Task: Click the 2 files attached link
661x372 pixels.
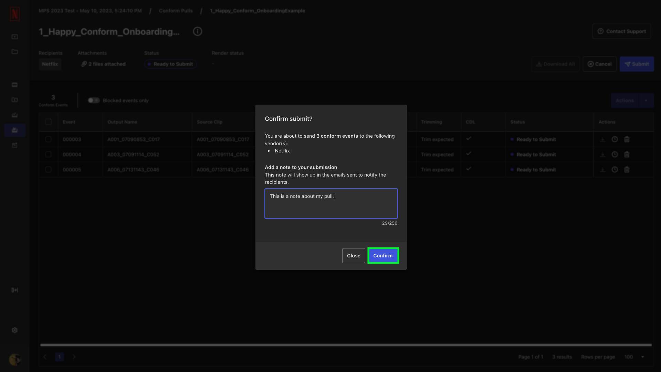Action: coord(104,64)
